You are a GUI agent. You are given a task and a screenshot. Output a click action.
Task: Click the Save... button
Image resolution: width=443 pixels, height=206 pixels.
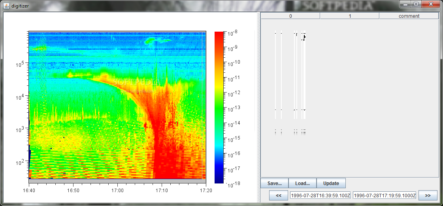(x=274, y=183)
